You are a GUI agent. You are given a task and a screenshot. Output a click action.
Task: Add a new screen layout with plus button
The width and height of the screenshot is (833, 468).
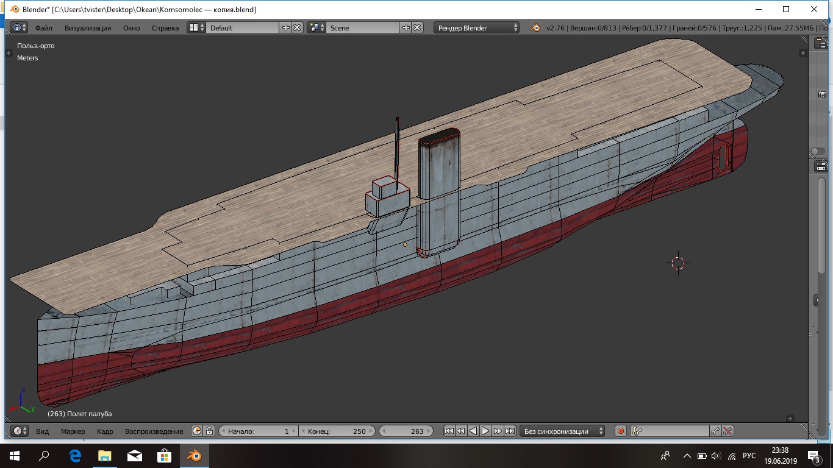(286, 27)
